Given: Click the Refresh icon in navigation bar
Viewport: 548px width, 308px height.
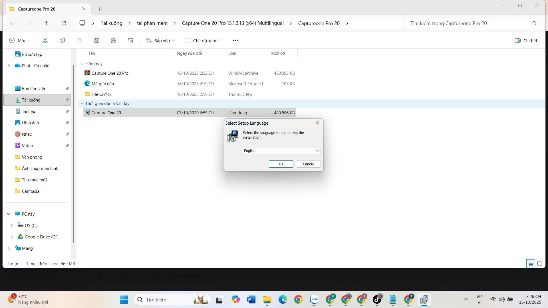Looking at the screenshot, I should pos(64,23).
